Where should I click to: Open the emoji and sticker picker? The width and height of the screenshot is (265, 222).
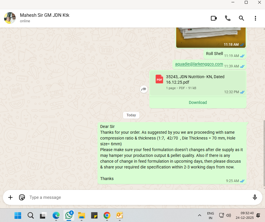(x=22, y=197)
